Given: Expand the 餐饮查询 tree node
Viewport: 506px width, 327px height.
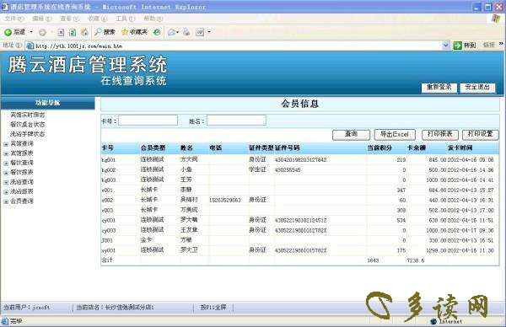Looking at the screenshot, I should pos(6,163).
